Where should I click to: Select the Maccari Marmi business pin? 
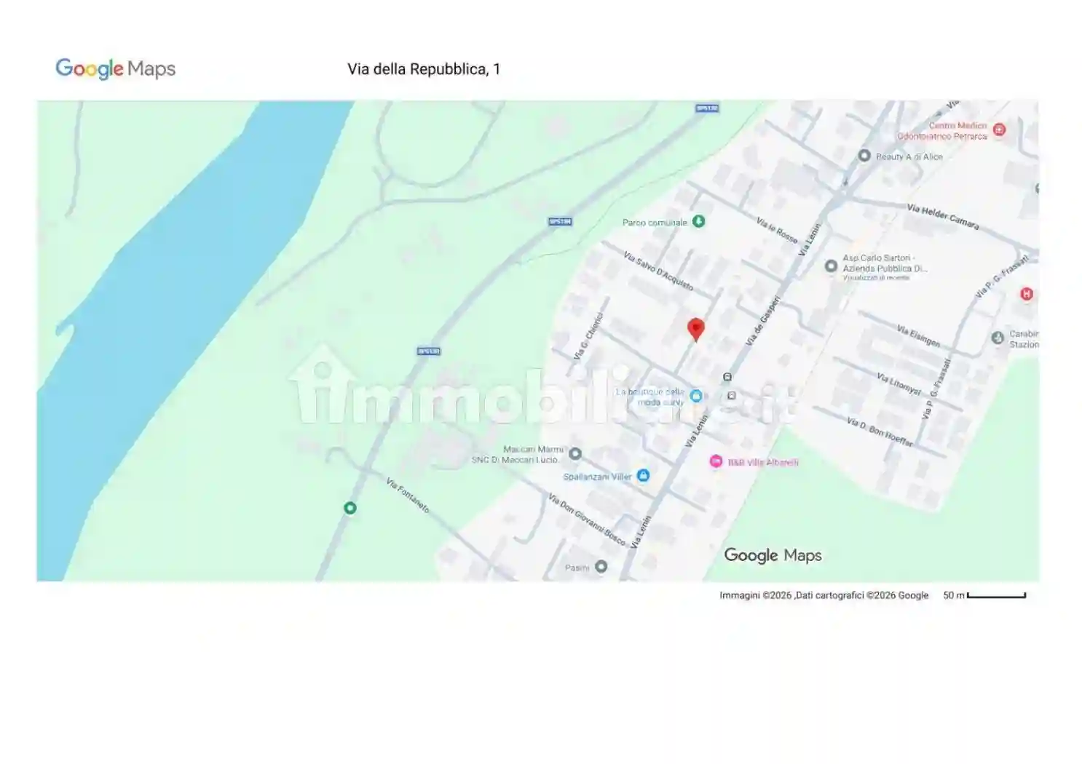point(575,454)
